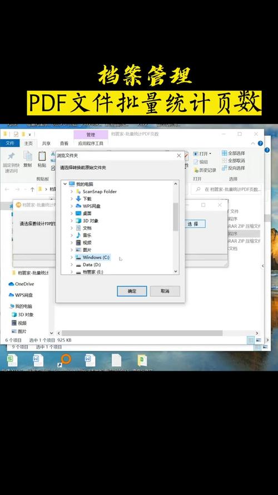Click the green S spreadsheet desktop icon
The width and height of the screenshot is (278, 495).
(x=12, y=360)
